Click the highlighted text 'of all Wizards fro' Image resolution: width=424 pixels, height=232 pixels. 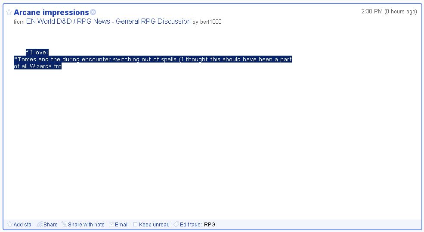[37, 66]
